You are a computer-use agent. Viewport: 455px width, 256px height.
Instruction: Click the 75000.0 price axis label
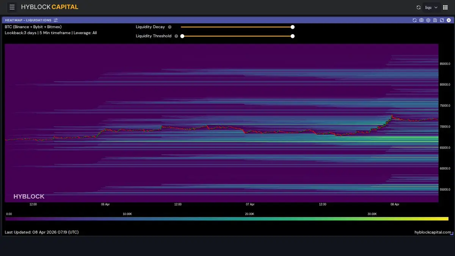(445, 105)
